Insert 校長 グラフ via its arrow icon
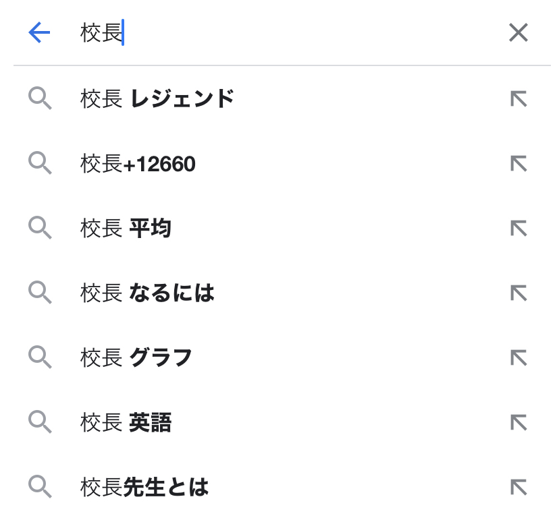Screen dimensions: 559x524 pos(518,357)
